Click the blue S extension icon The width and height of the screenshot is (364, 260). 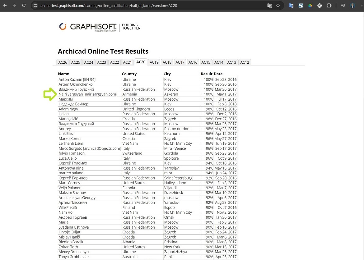[x=301, y=6]
